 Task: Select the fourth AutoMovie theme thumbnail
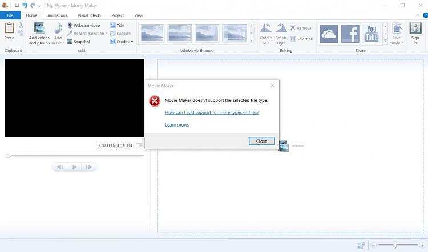point(234,33)
